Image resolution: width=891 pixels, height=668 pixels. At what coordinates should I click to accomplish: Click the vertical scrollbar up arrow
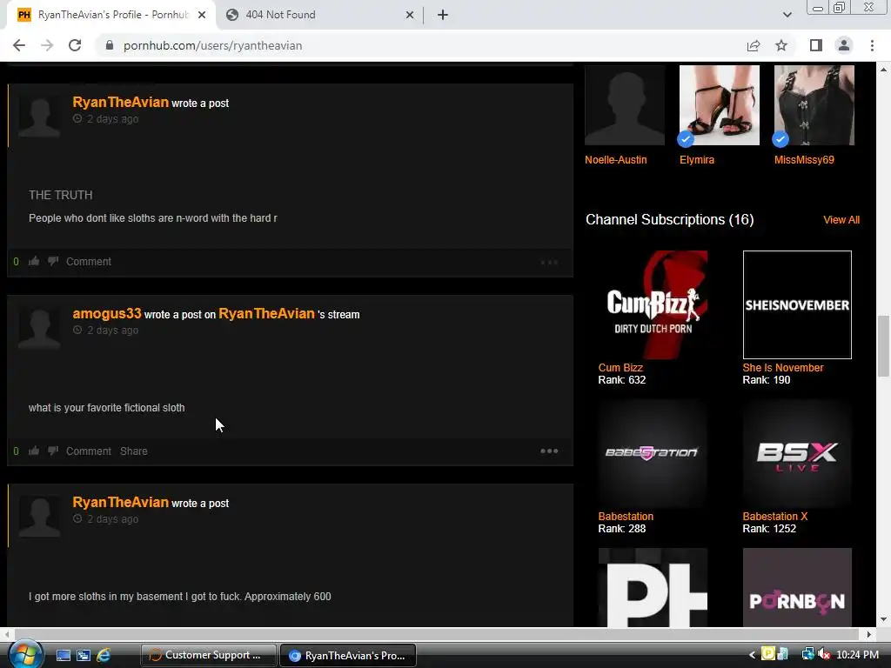(x=884, y=70)
